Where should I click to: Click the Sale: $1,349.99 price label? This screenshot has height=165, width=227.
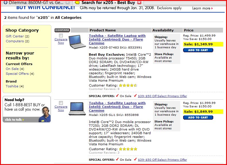pyautogui.click(x=203, y=44)
